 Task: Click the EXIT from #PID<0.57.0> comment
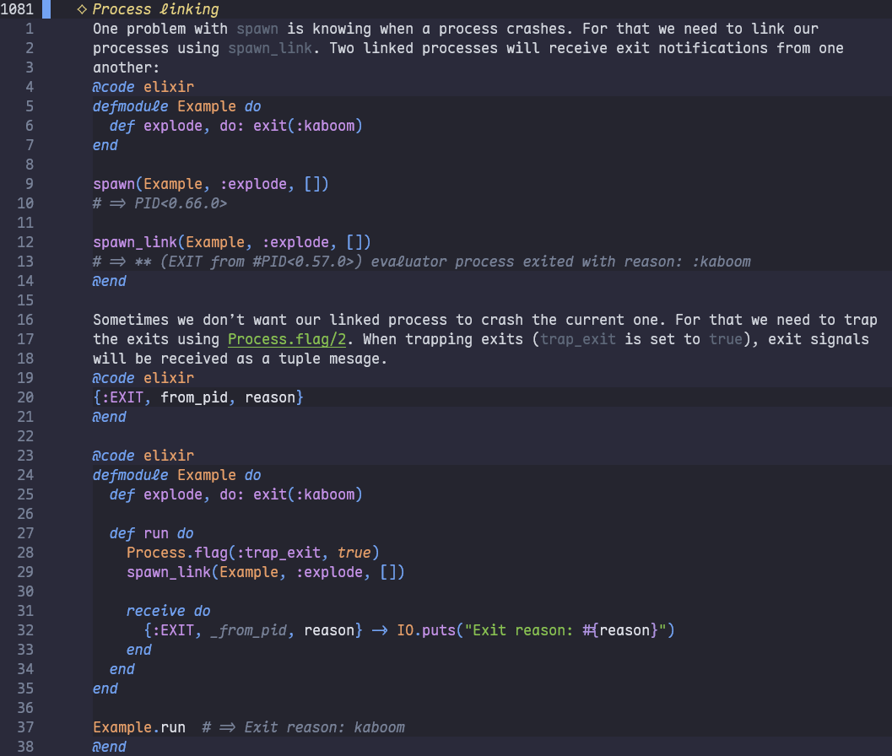(x=422, y=262)
